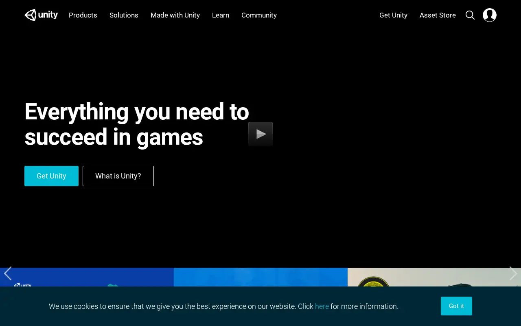Open the dark blue Unity carousel thumbnail

point(87,277)
